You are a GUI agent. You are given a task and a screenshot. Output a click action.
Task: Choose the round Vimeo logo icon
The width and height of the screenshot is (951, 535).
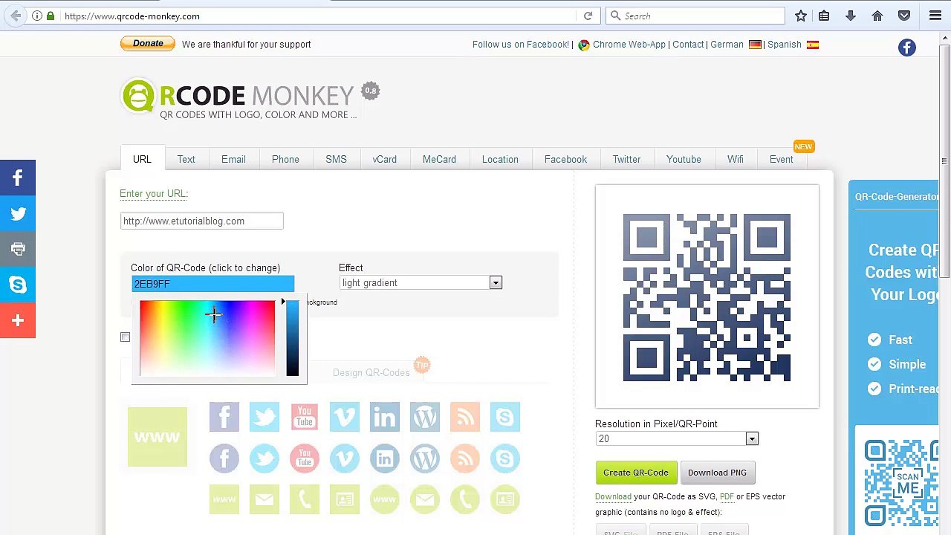pos(344,458)
